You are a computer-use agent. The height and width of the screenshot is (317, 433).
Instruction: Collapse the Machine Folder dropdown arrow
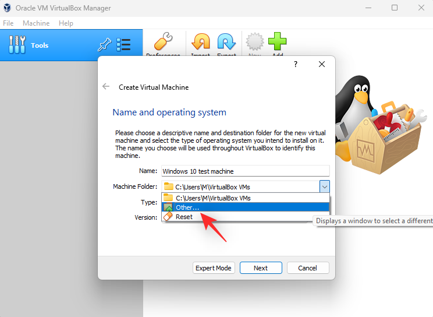(x=325, y=186)
